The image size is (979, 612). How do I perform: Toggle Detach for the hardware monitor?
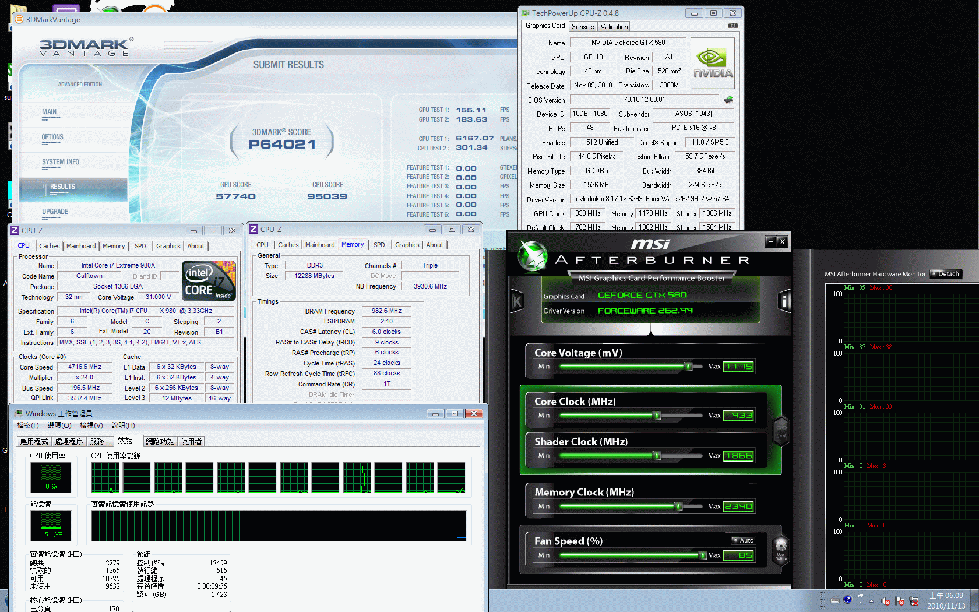click(x=945, y=274)
